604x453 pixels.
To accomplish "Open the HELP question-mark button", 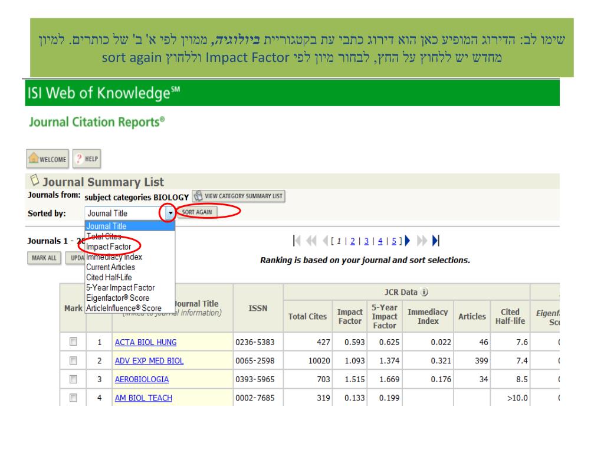I will point(87,159).
